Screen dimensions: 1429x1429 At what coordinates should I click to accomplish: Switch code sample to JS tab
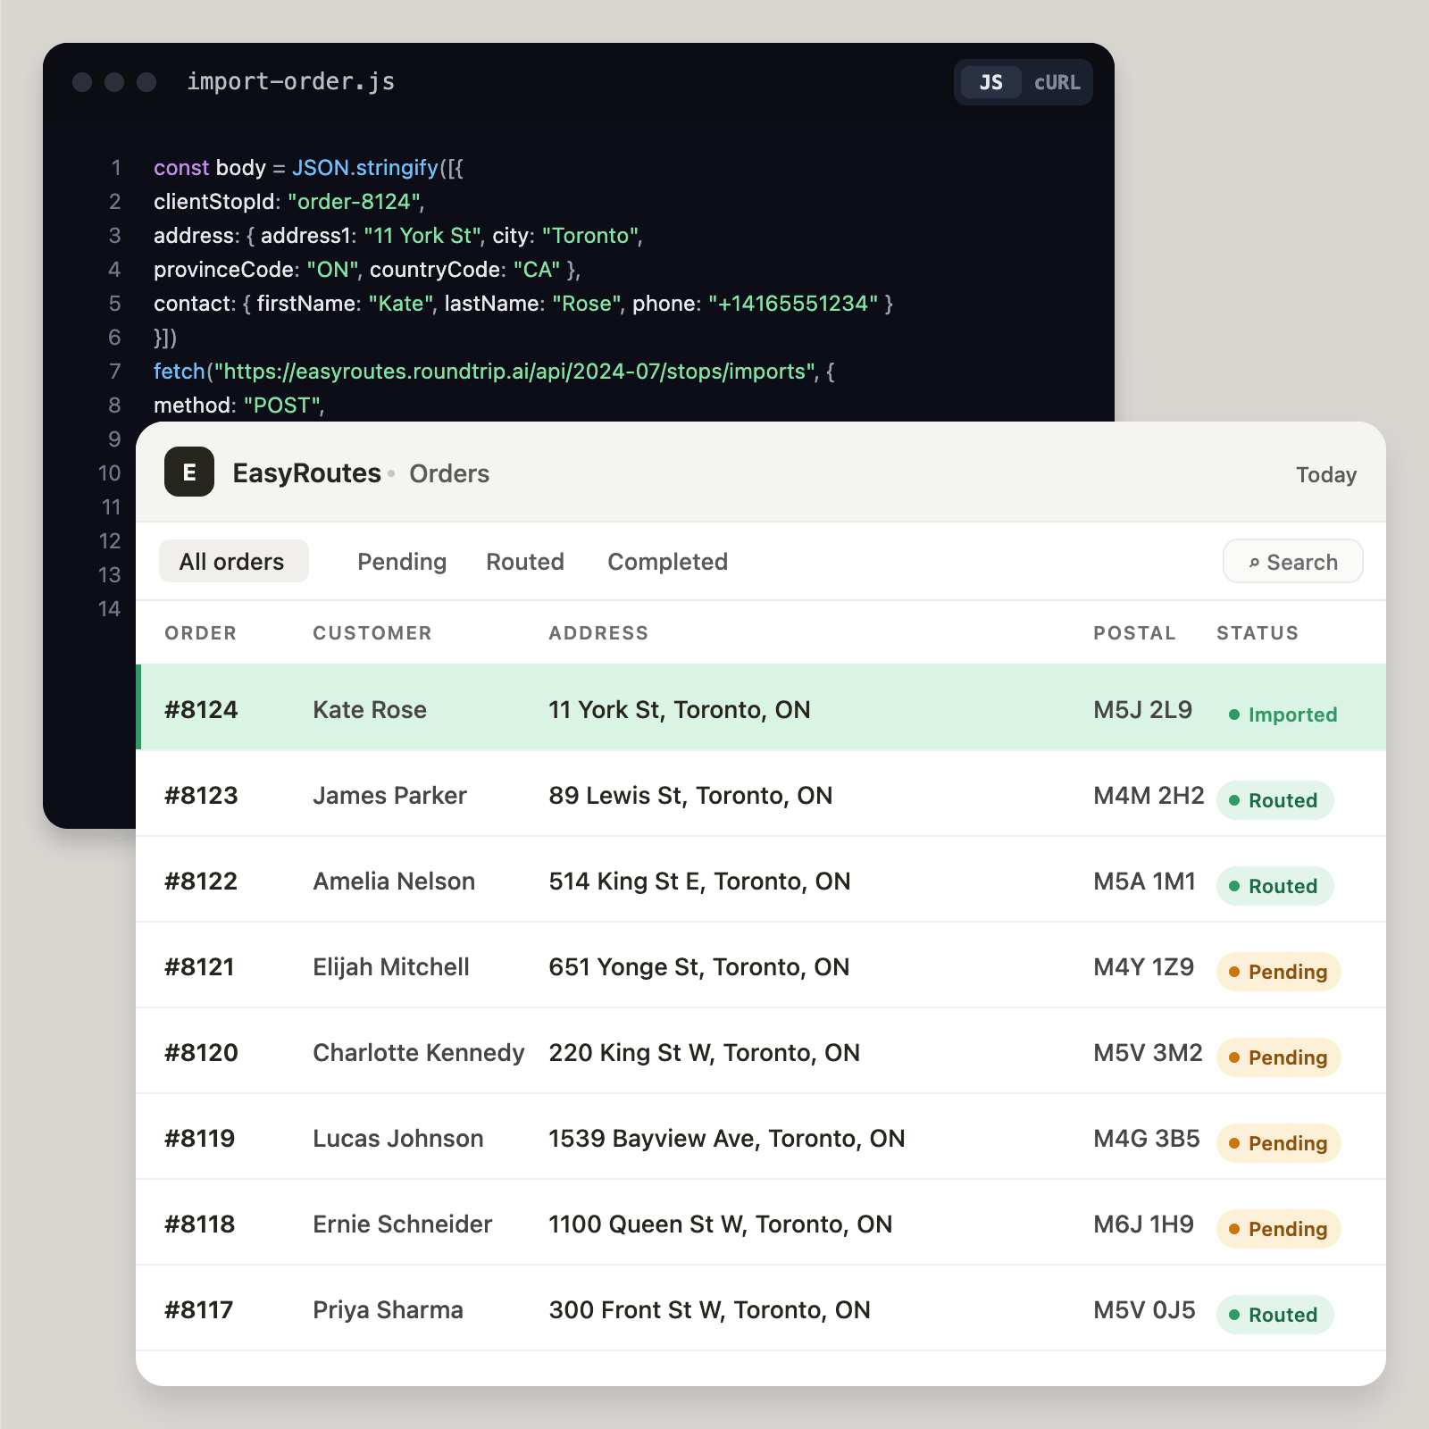point(991,82)
